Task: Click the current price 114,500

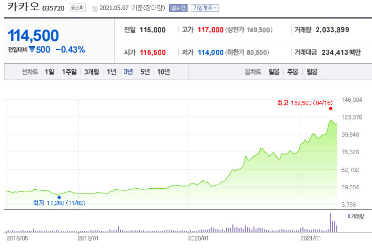Action: (33, 36)
